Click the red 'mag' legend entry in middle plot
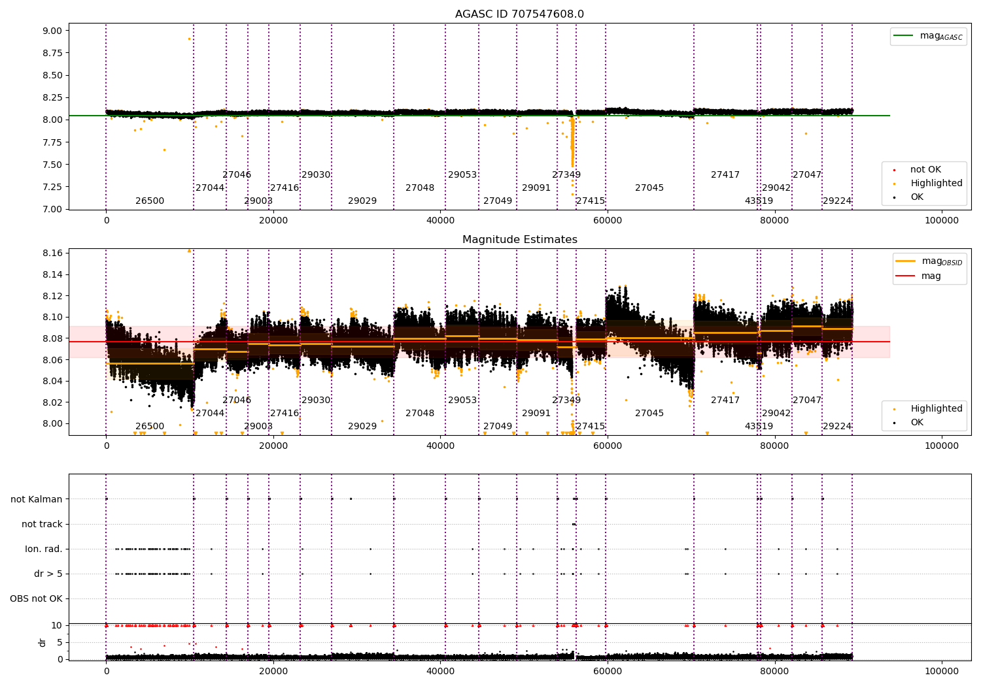Screen dimensions: 981x686 pyautogui.click(x=919, y=276)
